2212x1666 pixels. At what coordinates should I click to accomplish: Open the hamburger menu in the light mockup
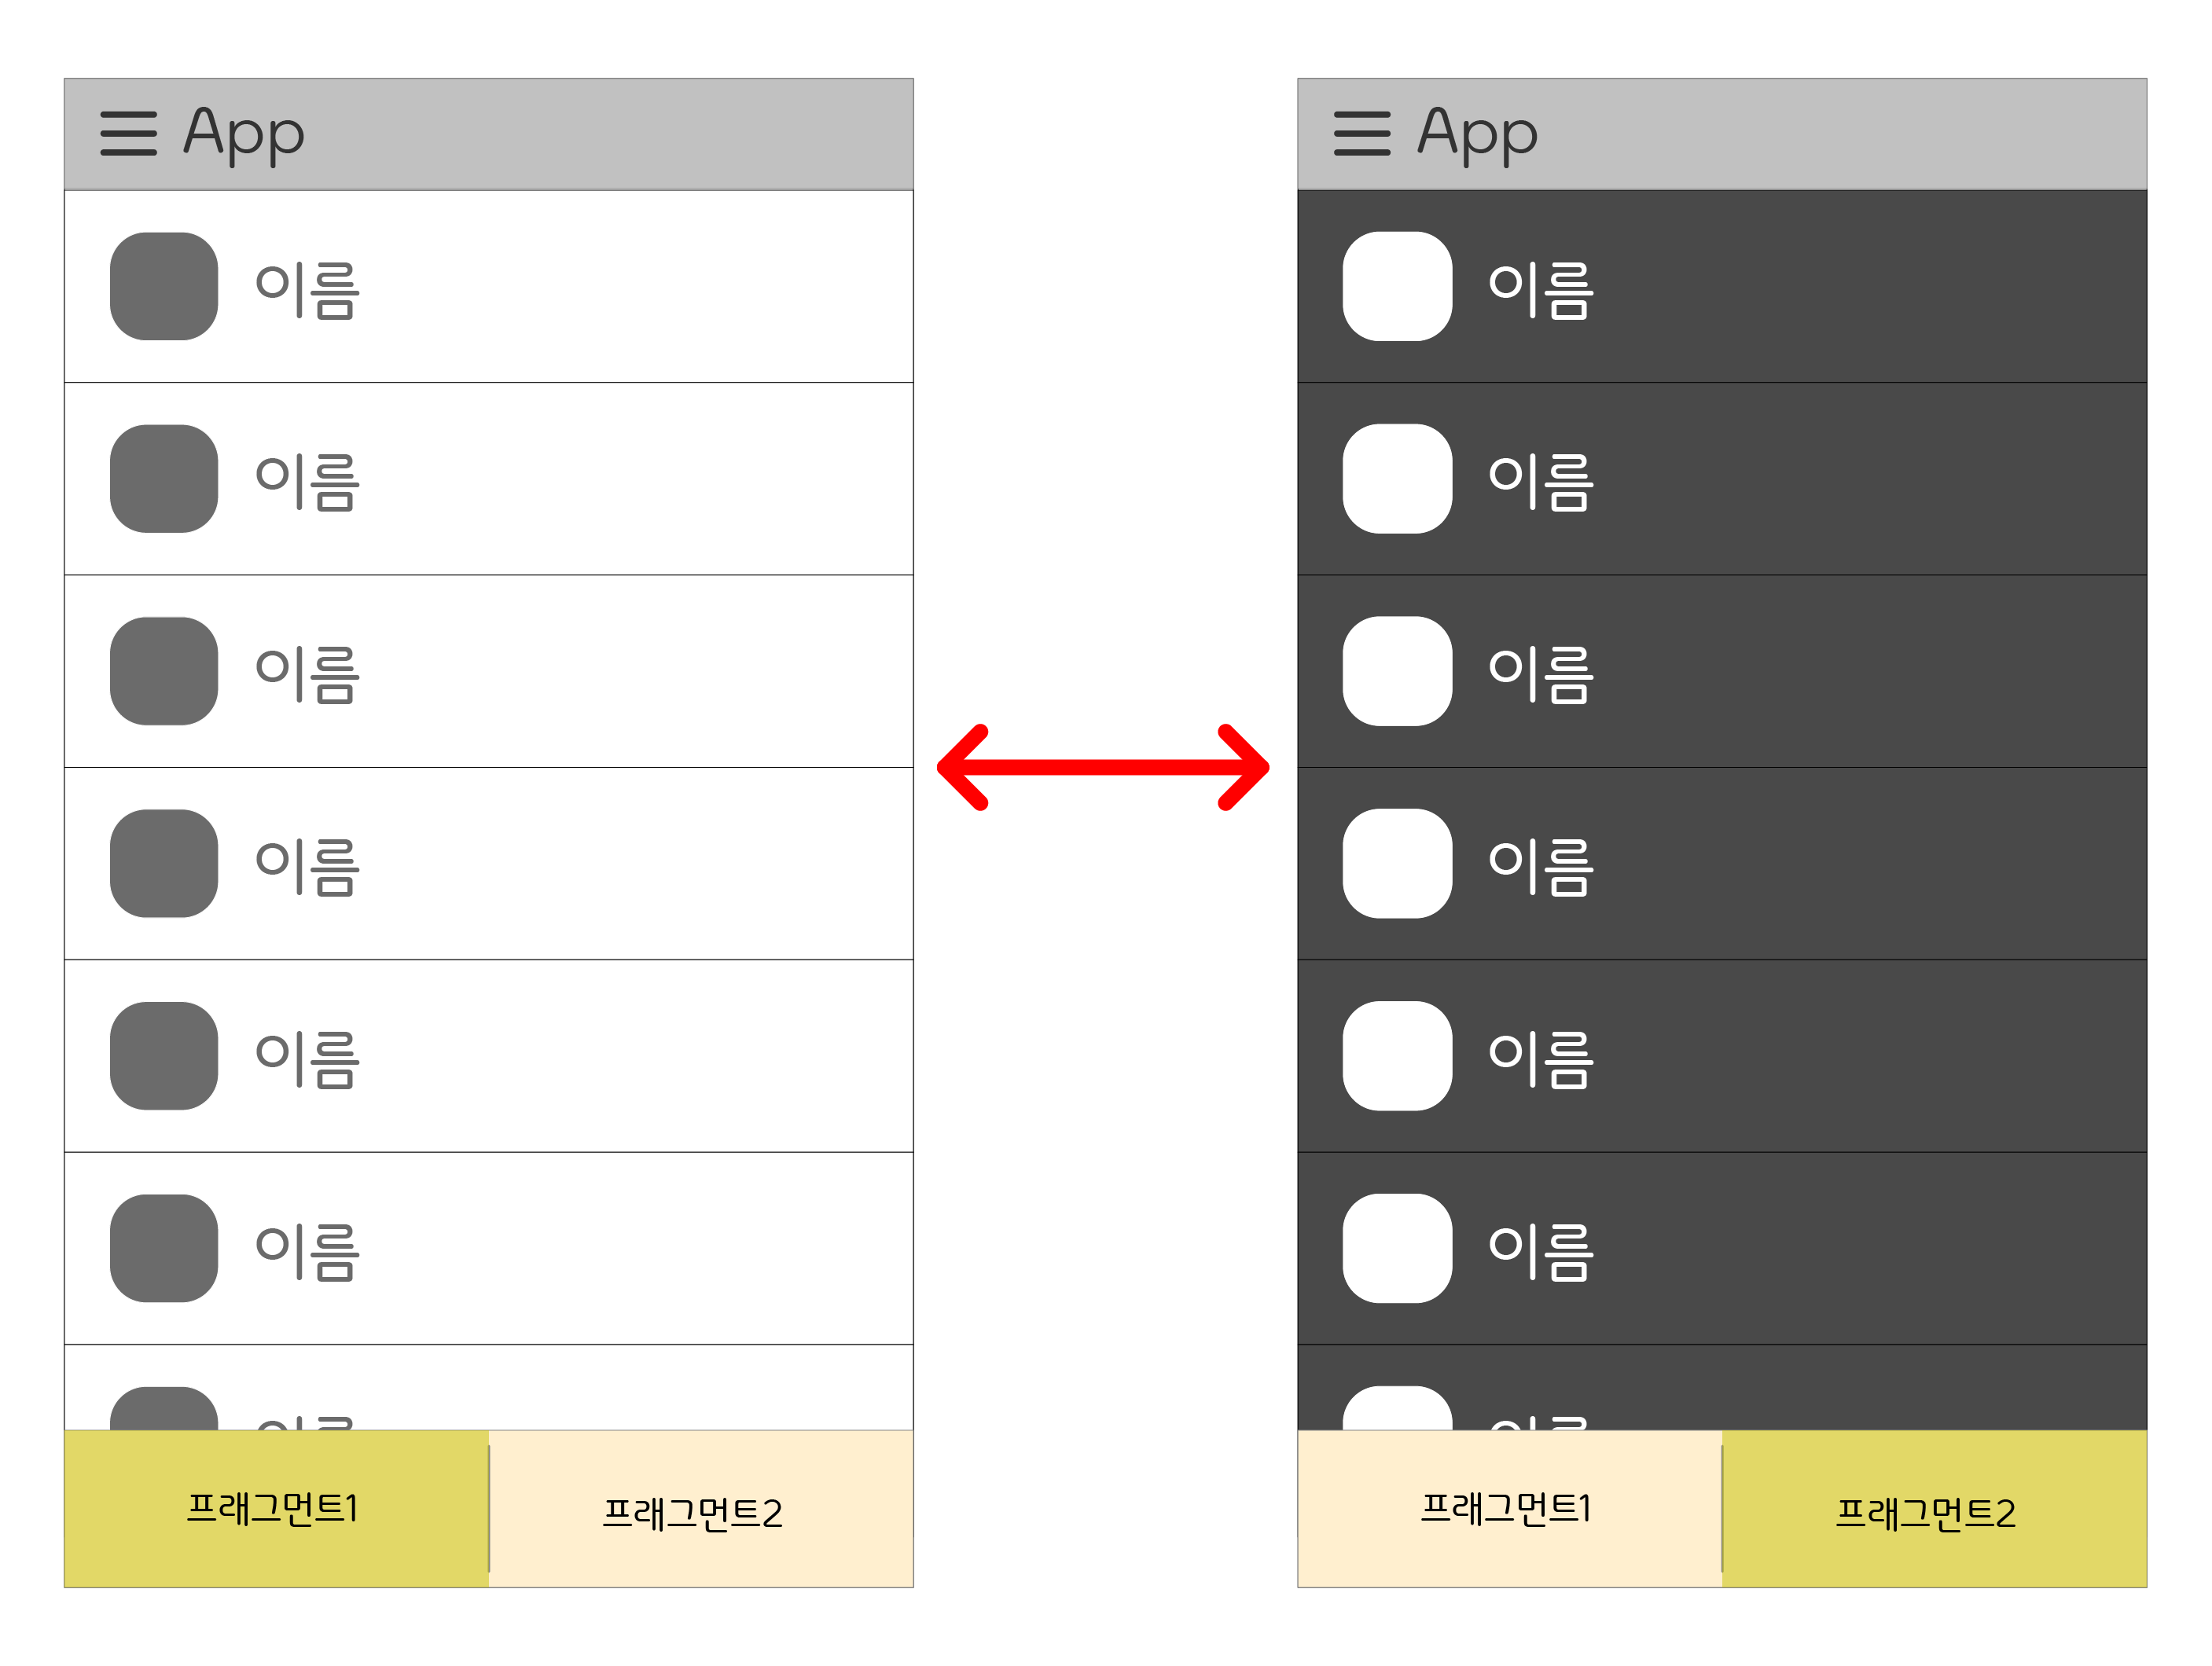click(129, 134)
